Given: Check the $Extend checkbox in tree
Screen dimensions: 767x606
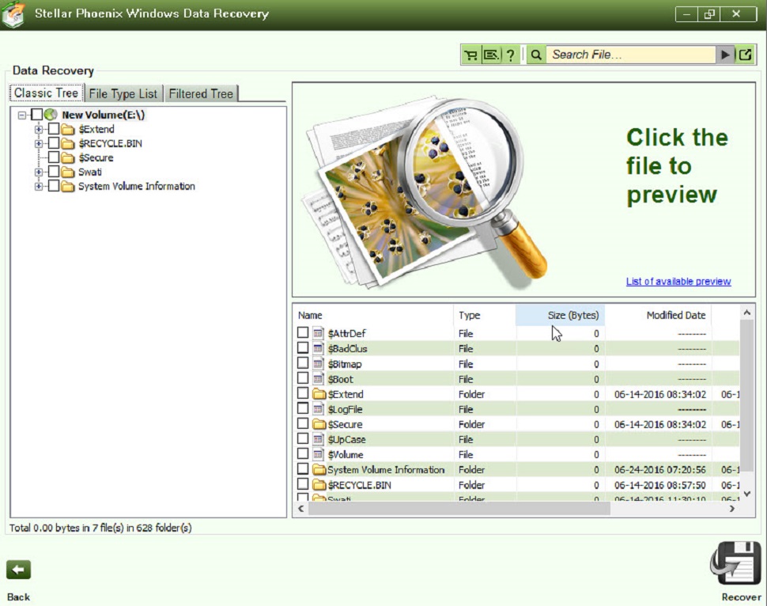Looking at the screenshot, I should 54,129.
